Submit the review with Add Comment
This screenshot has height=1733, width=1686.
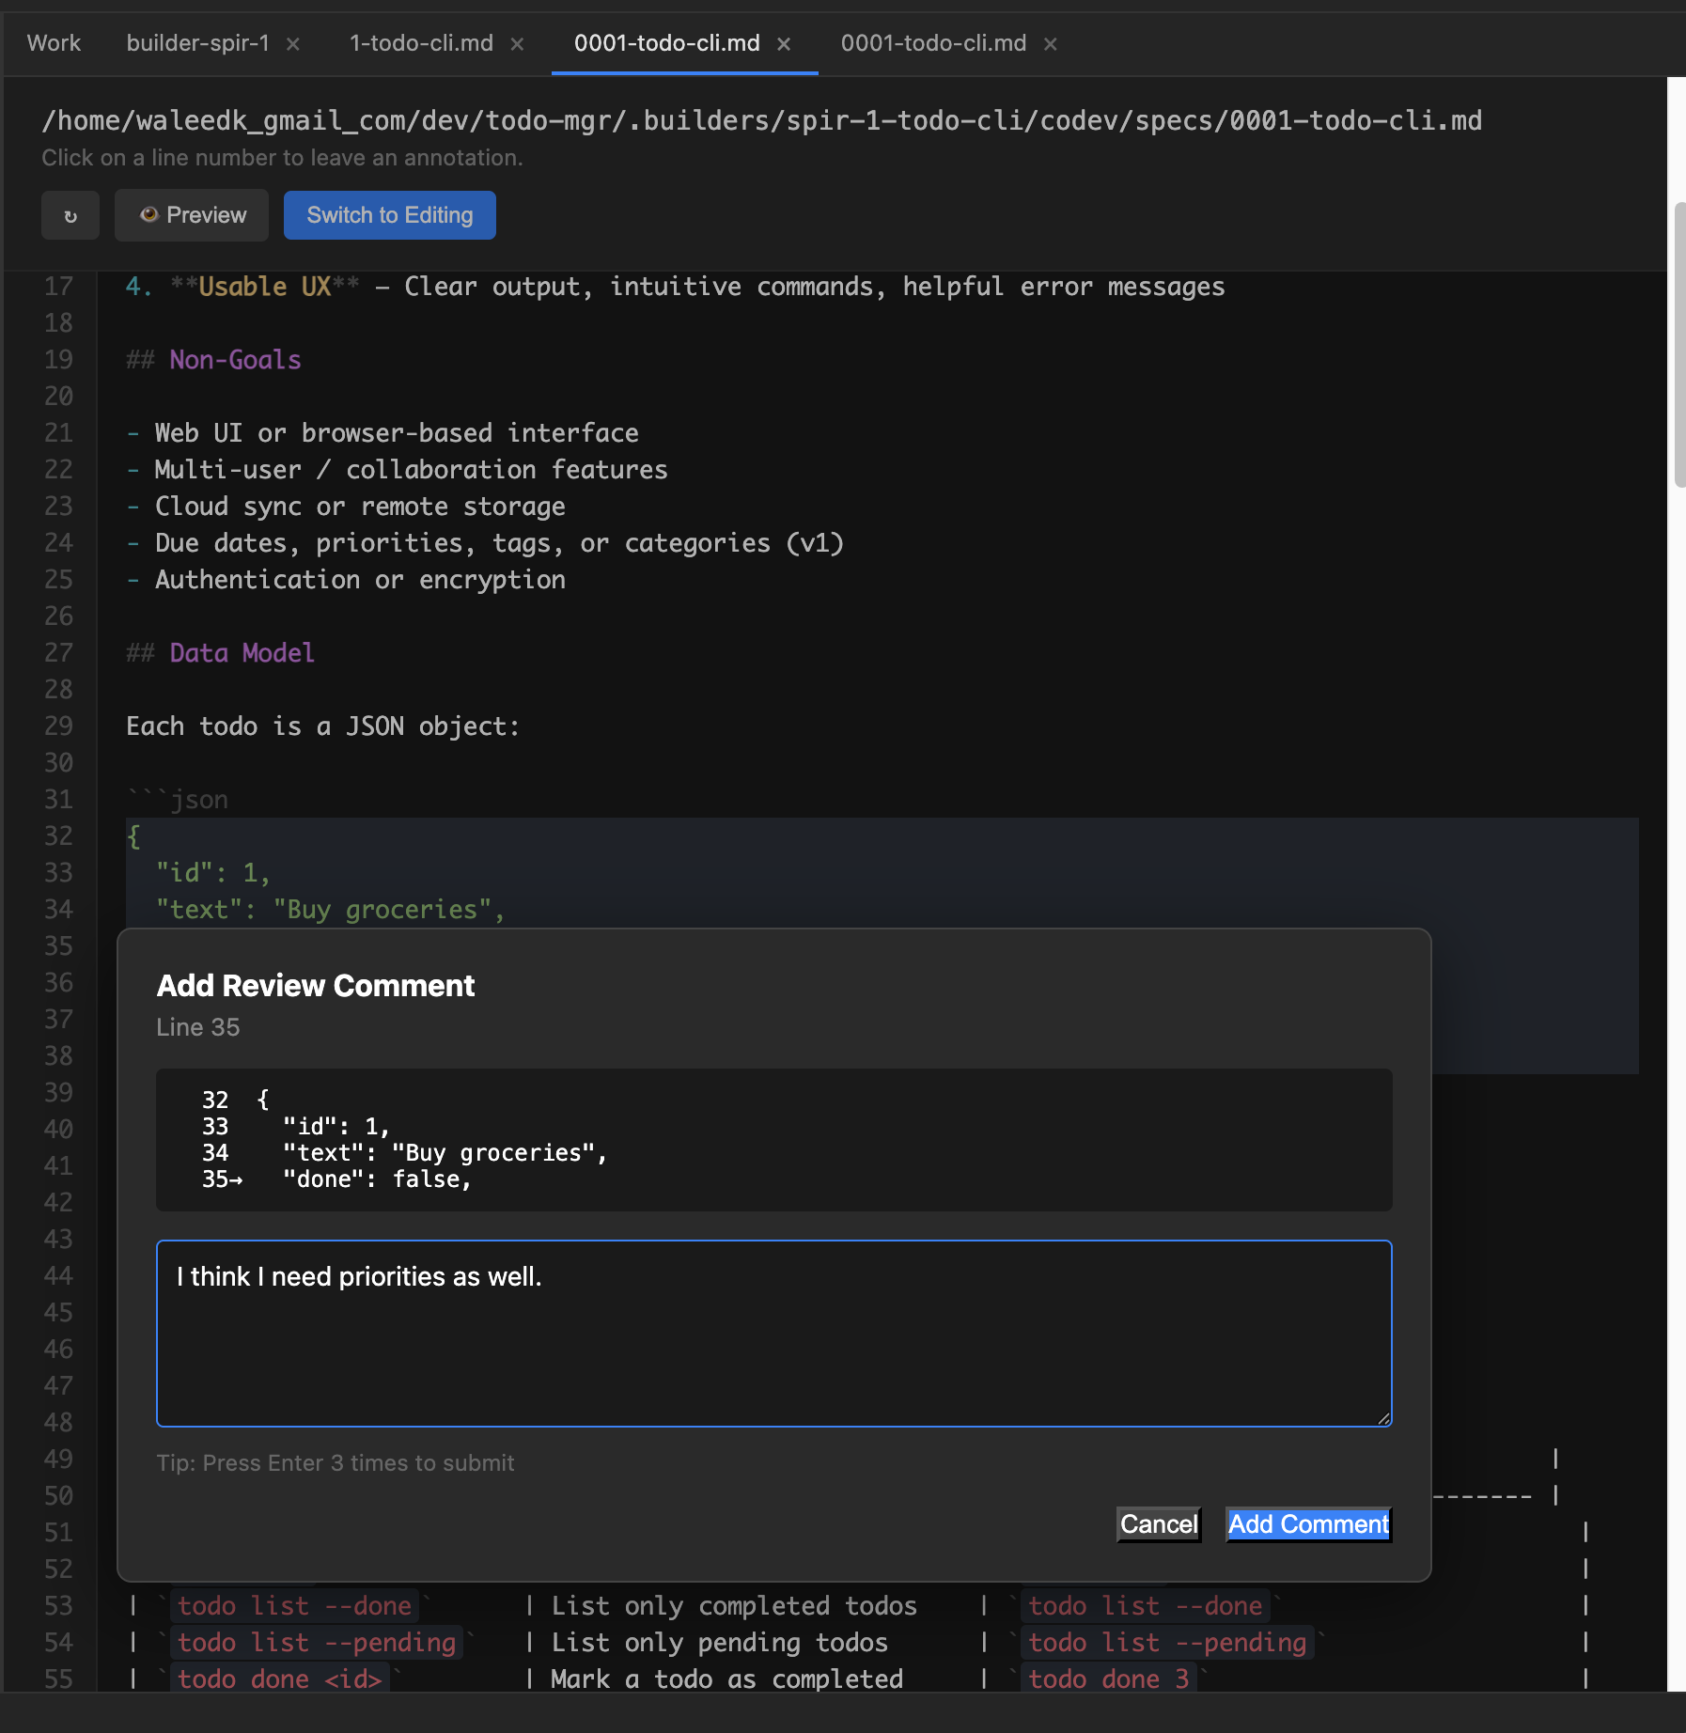[x=1306, y=1524]
